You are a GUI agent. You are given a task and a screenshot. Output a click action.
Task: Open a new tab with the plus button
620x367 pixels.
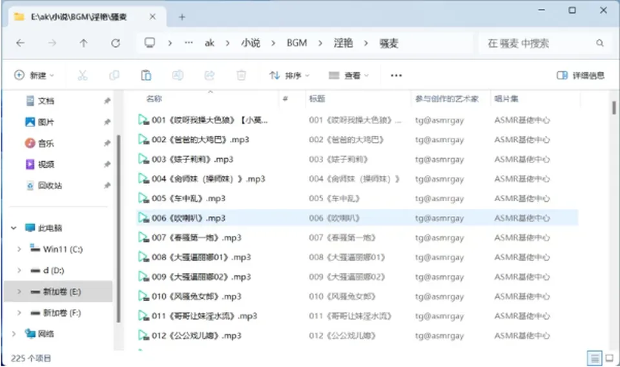182,17
